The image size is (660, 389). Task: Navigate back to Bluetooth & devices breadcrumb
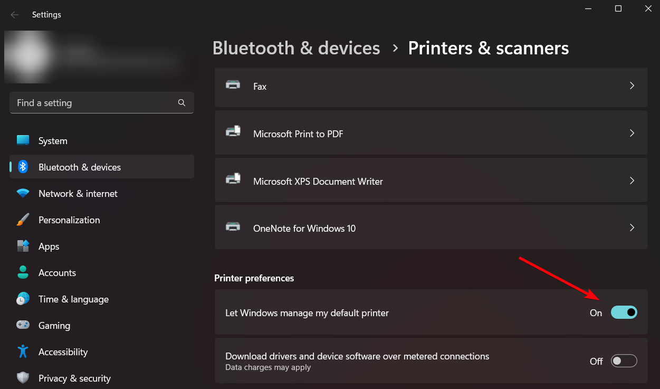coord(296,48)
